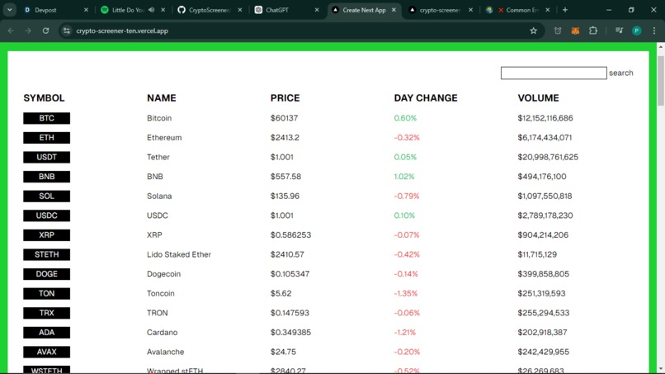Click Solana day change -0.79%

click(407, 196)
